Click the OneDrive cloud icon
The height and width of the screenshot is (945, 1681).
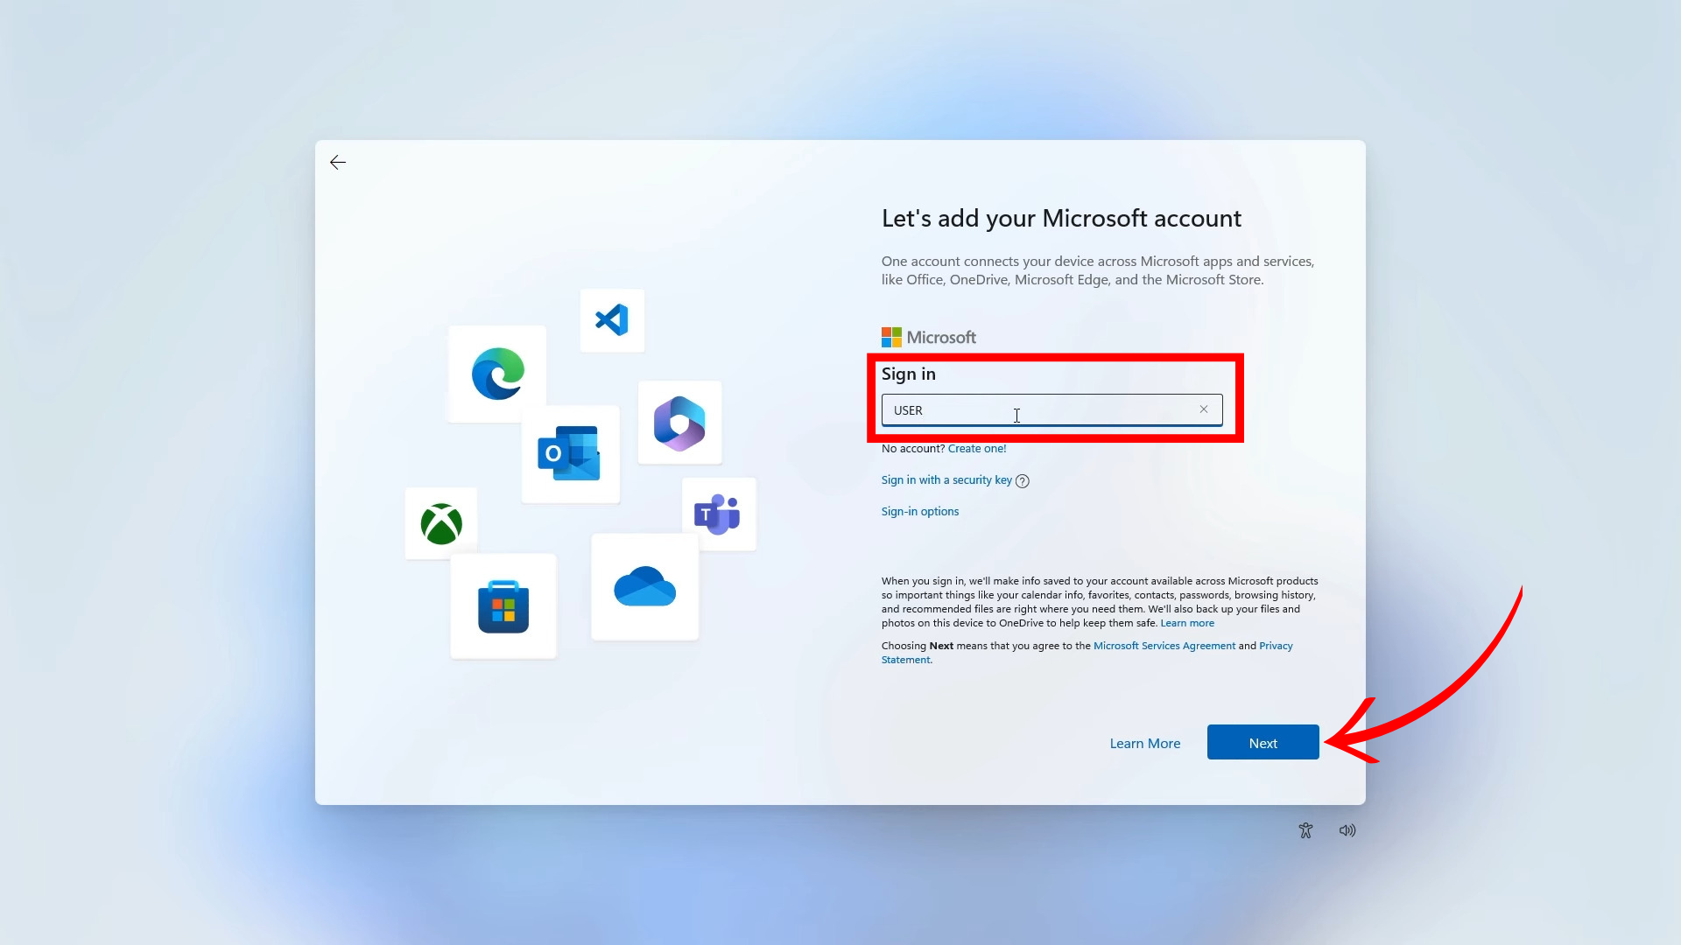(x=645, y=587)
